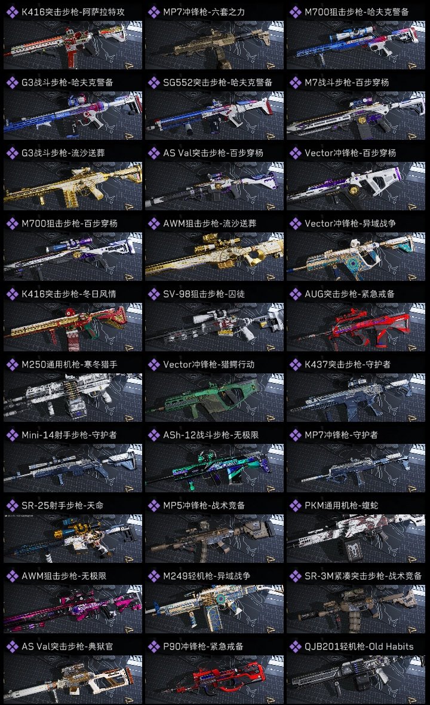Open the K437突击步枪-守护者 title text
The width and height of the screenshot is (430, 705).
pos(348,364)
